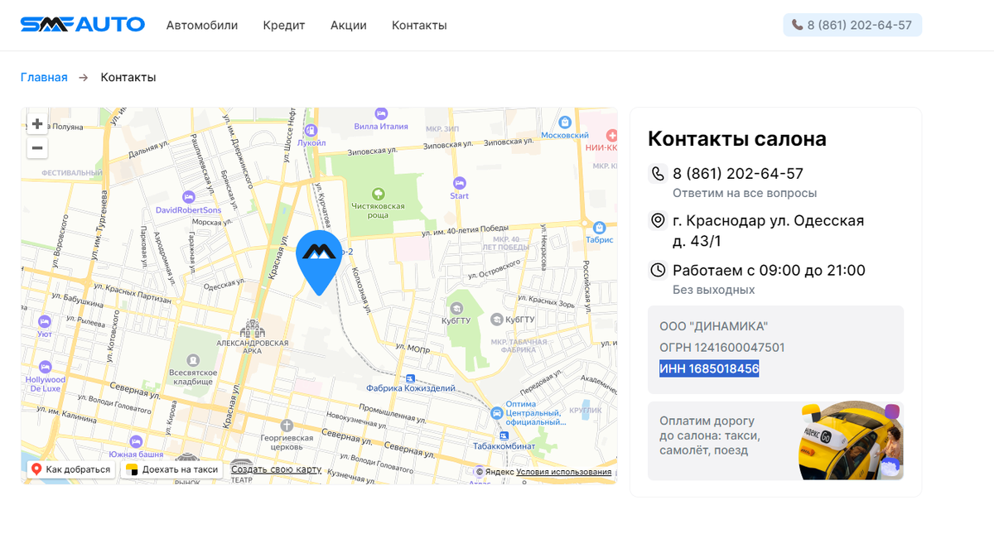Click the SMF AUTO logo
Viewport: 994px width, 534px height.
(83, 25)
